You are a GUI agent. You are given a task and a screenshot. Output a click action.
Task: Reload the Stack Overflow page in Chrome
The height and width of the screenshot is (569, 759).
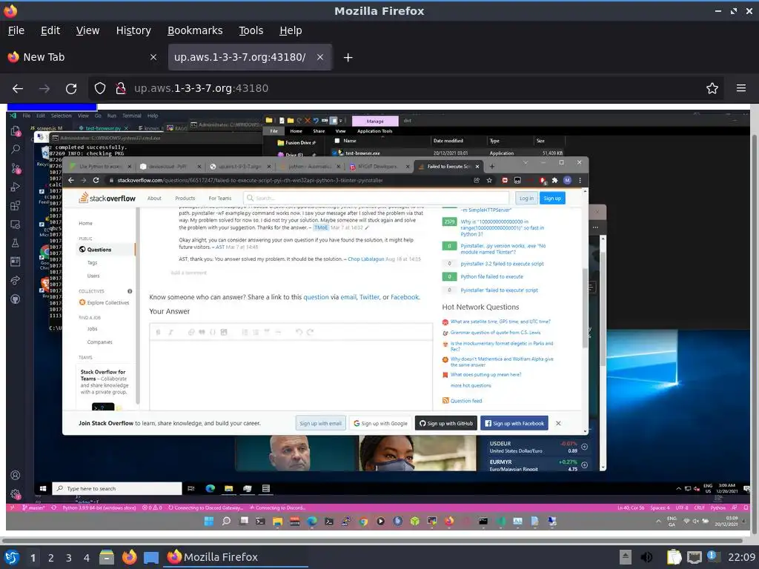click(96, 180)
